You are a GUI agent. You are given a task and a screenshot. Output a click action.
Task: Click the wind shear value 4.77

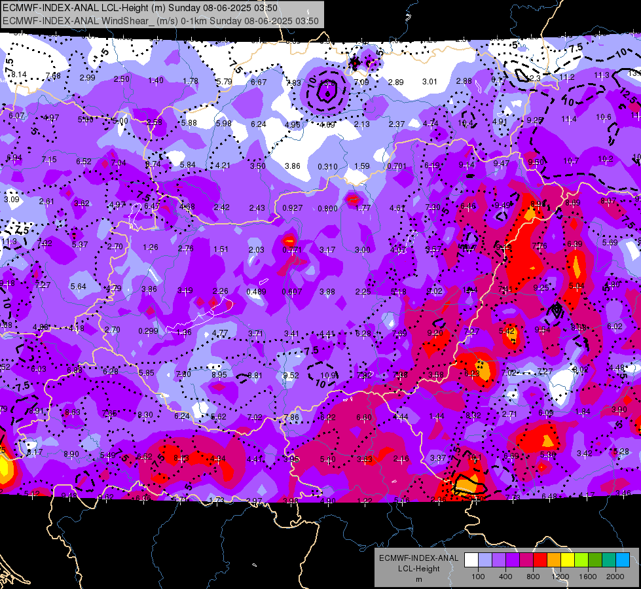(x=220, y=333)
